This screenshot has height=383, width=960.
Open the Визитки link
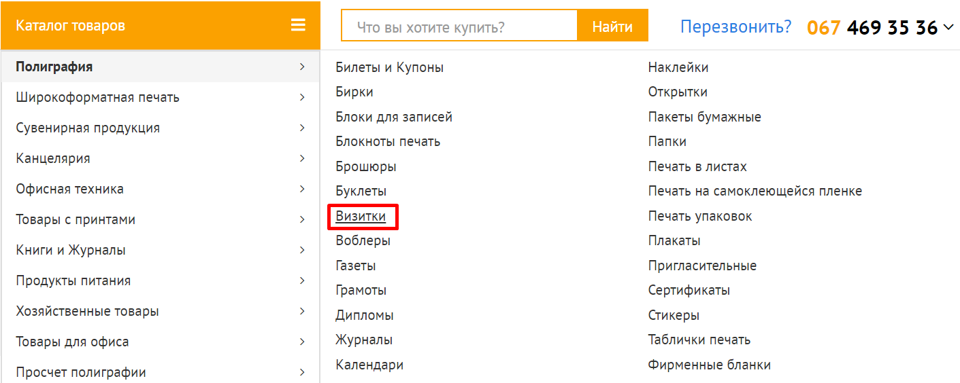361,216
